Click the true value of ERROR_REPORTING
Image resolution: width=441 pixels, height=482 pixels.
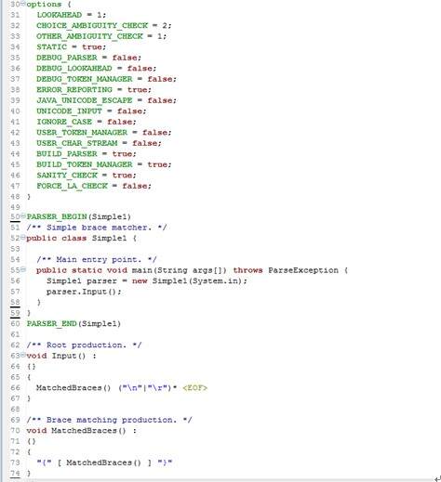[x=138, y=89]
